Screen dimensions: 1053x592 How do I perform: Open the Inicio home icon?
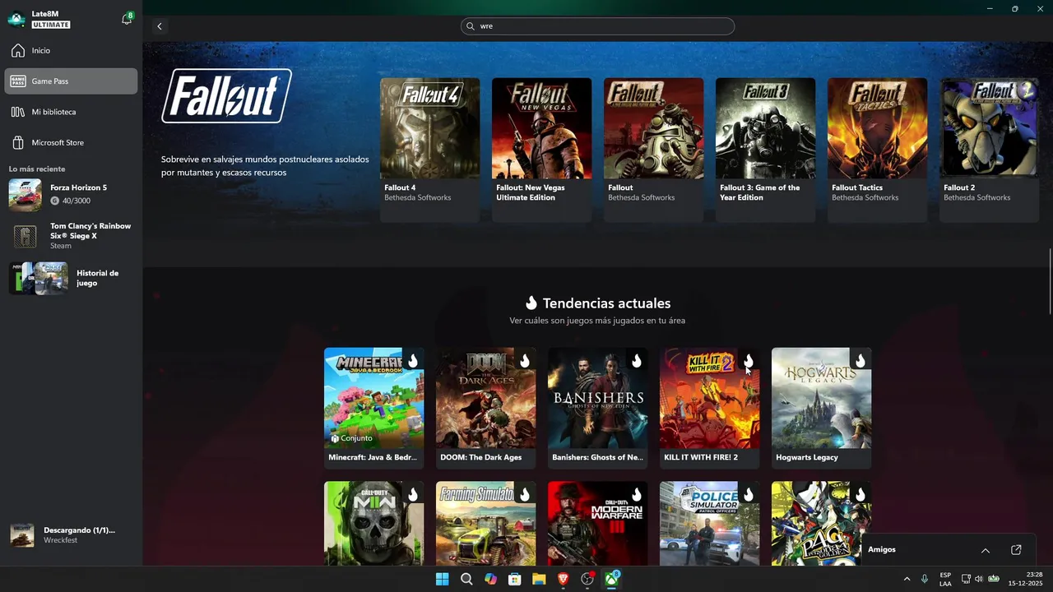[18, 51]
